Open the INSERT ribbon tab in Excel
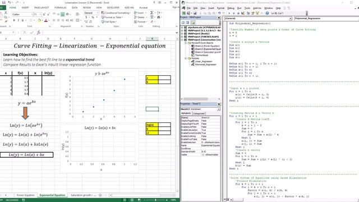Viewport: 359px width, 202px height. pos(25,7)
